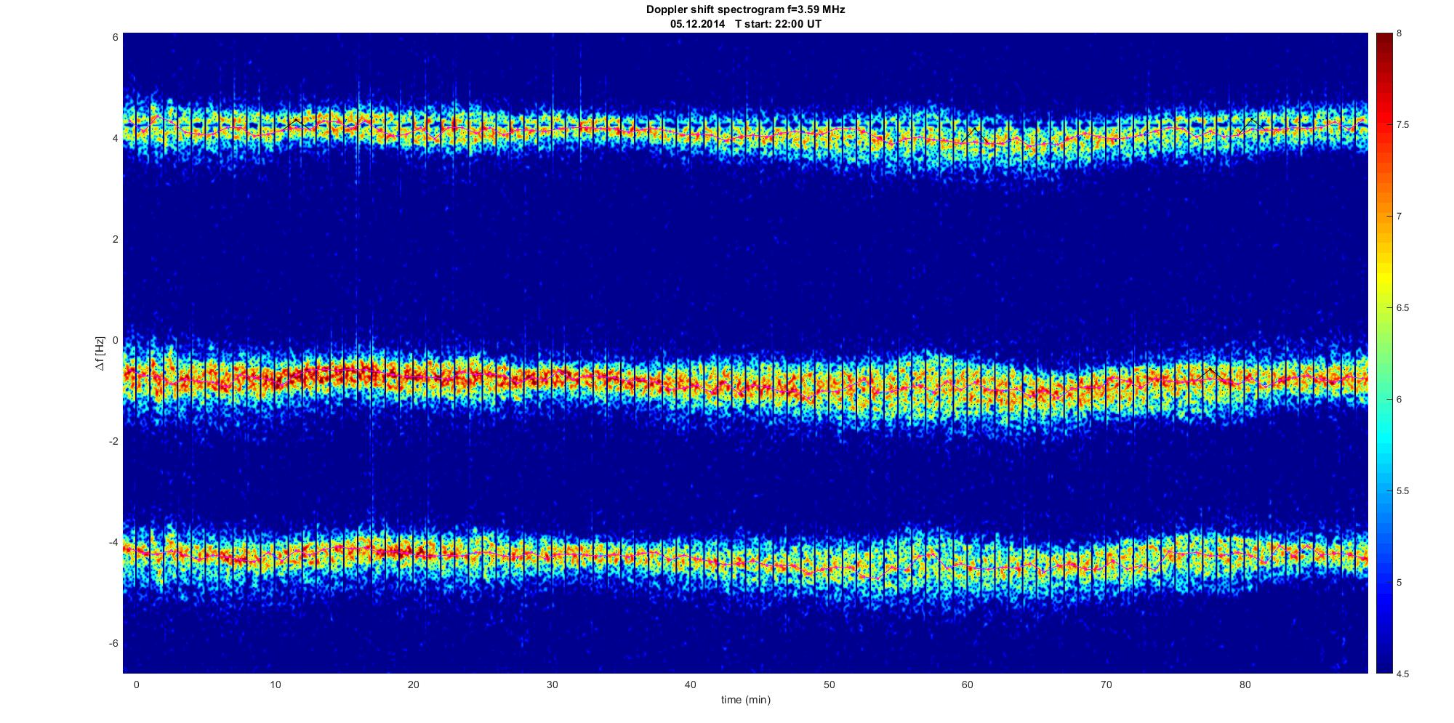Click x-axis tick label '80'
The image size is (1454, 723).
point(1245,684)
